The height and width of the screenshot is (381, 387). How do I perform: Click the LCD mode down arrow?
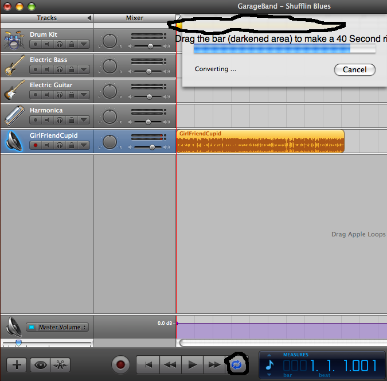pos(269,375)
